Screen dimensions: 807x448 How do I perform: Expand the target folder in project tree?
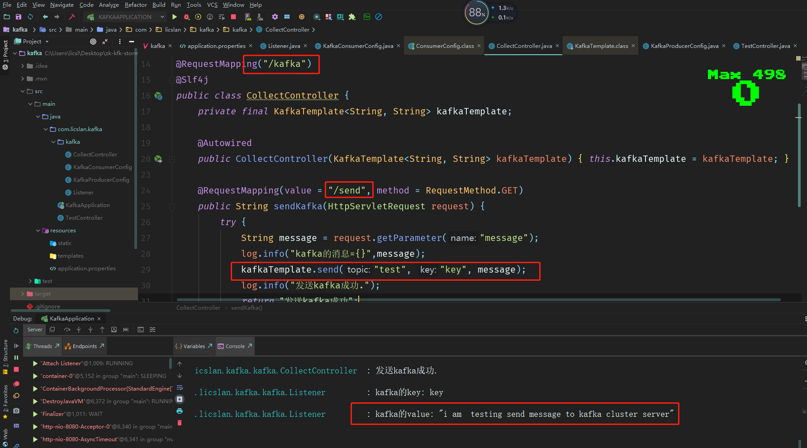[x=23, y=294]
